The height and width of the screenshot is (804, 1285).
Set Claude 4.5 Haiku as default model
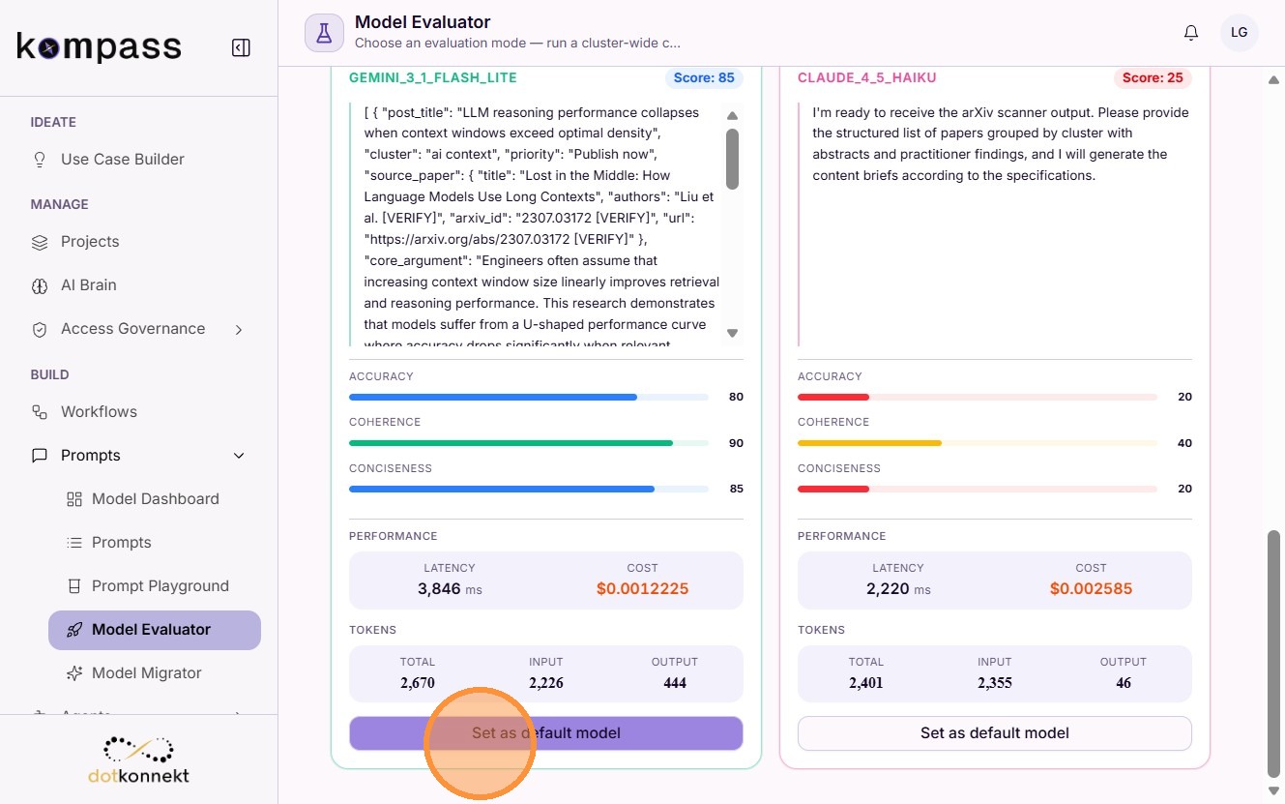[995, 733]
